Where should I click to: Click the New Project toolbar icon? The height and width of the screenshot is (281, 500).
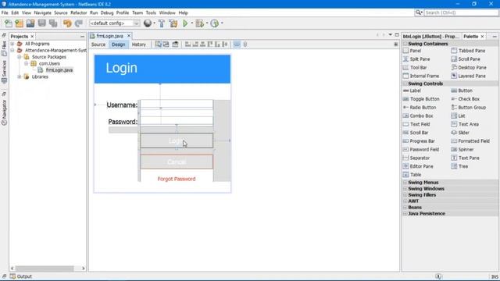(19, 23)
